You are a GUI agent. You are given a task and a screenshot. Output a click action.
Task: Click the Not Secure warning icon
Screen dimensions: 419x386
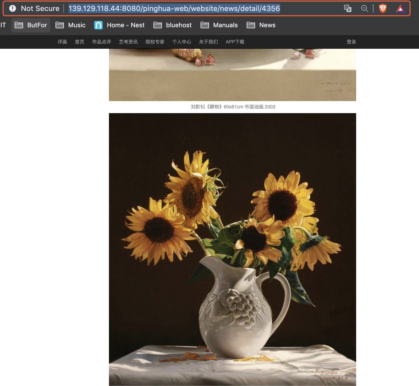coord(13,8)
